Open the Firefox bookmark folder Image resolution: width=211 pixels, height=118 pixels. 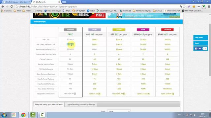click(27, 11)
